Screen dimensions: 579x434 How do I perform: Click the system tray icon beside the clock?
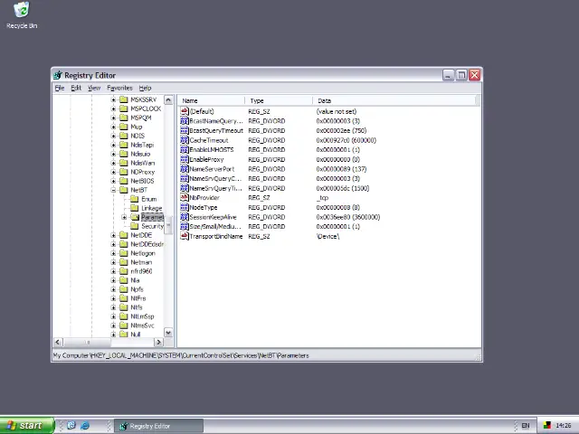546,426
